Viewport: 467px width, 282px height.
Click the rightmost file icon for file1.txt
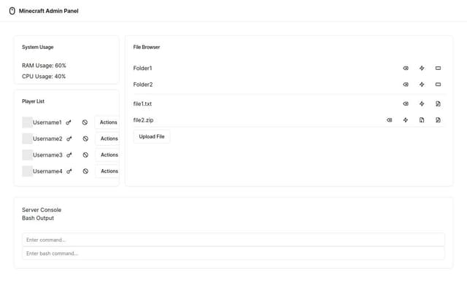point(438,103)
